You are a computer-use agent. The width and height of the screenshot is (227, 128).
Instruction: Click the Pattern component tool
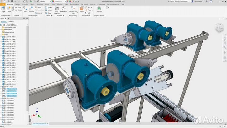(x=49, y=7)
